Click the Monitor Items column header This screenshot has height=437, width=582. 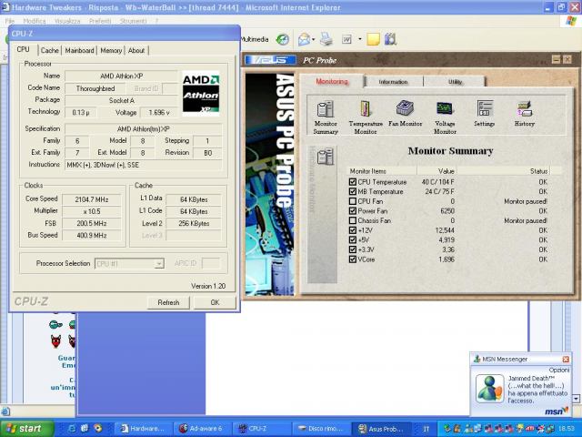(382, 171)
